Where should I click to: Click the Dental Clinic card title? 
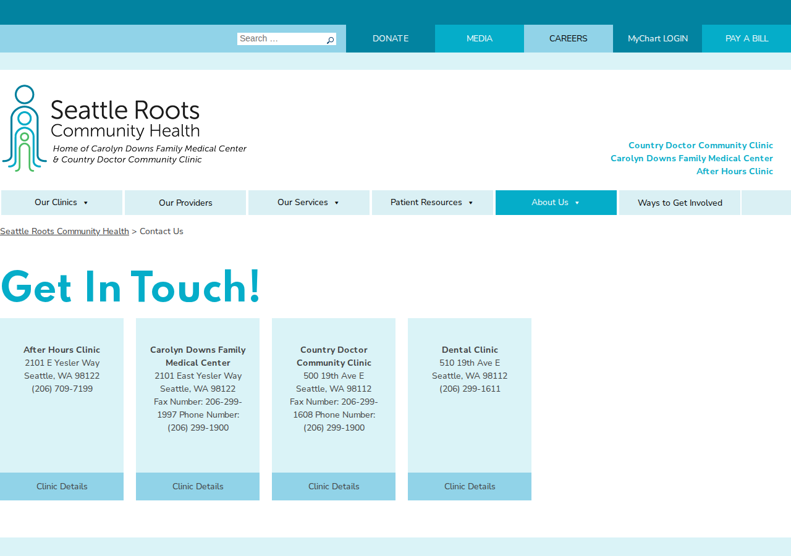tap(470, 350)
